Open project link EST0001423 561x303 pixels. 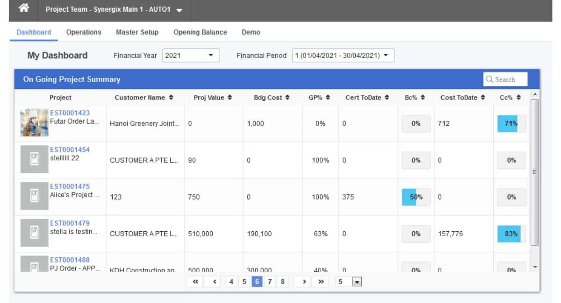(x=70, y=113)
